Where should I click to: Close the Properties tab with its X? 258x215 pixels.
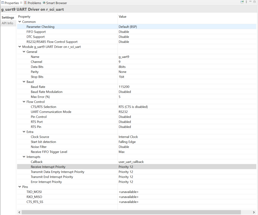(21, 3)
